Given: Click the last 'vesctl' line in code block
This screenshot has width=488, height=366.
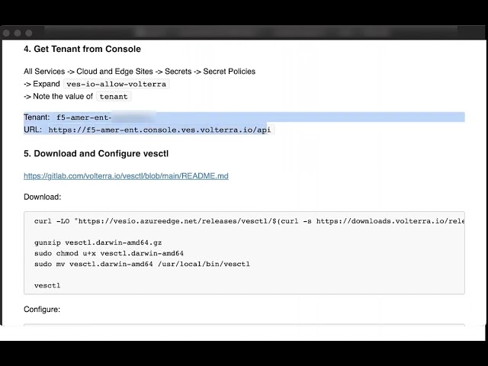Looking at the screenshot, I should pyautogui.click(x=47, y=285).
